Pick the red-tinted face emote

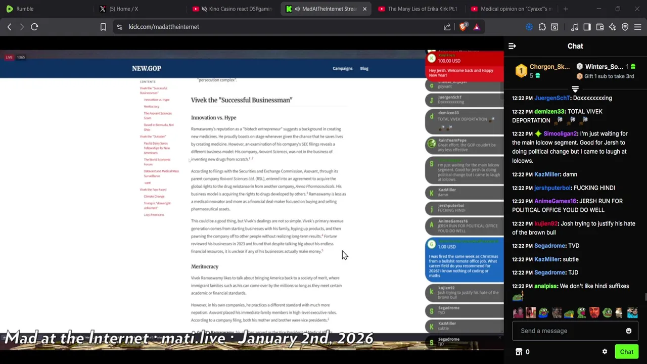[594, 313]
